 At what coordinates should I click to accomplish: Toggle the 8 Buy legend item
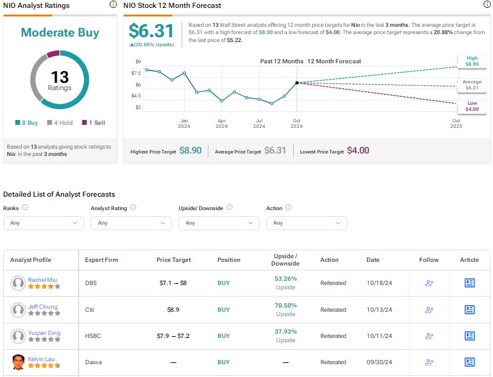26,122
